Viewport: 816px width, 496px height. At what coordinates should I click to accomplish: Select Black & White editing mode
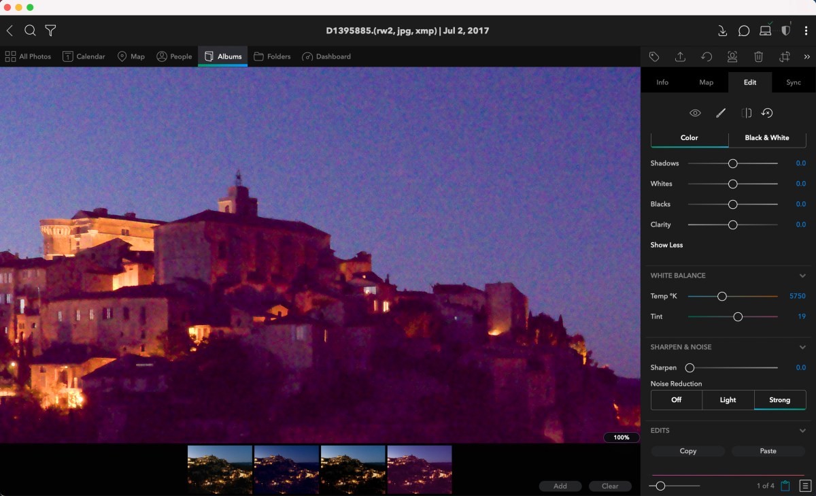click(x=767, y=137)
